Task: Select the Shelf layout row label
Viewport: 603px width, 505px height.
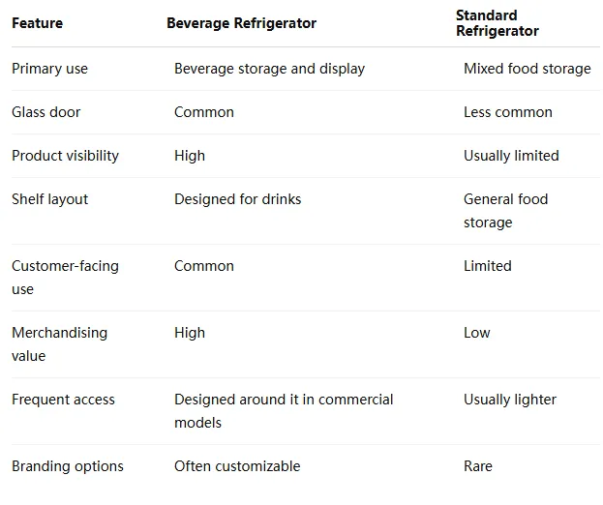Action: click(50, 199)
